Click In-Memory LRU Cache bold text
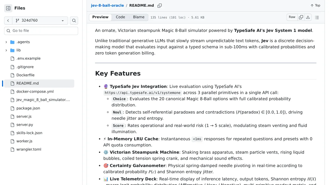 133,139
